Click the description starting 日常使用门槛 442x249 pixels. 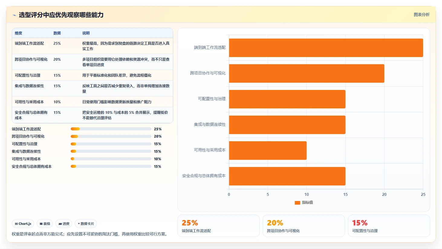click(117, 102)
